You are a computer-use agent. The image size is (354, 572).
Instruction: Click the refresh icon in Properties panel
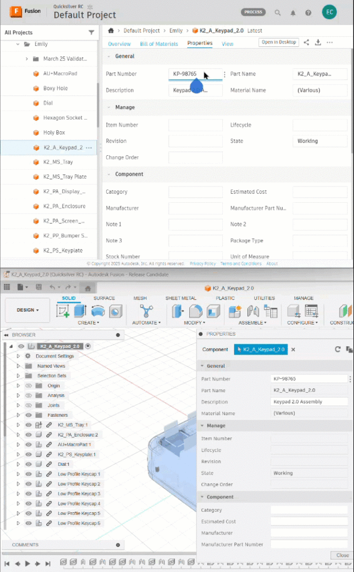point(338,349)
